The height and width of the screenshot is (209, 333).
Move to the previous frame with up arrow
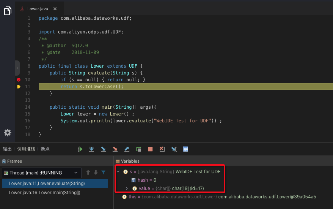click(88, 173)
